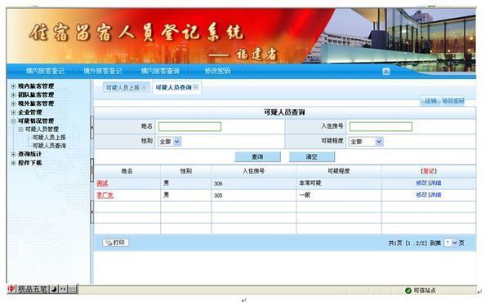Open the 修改密码 top menu item
The height and width of the screenshot is (303, 490).
(x=217, y=71)
